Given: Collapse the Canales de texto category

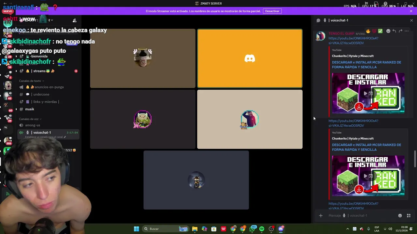Looking at the screenshot, I should pyautogui.click(x=31, y=81).
